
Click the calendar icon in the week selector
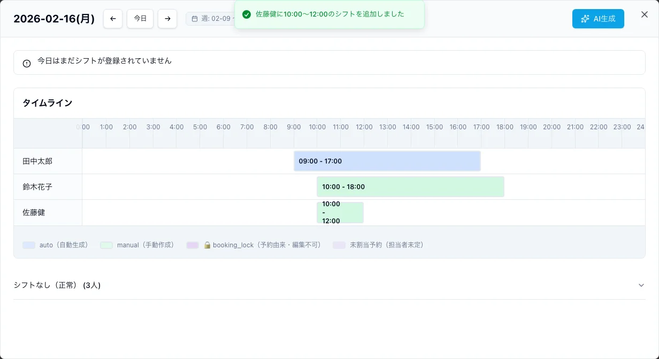pos(194,18)
